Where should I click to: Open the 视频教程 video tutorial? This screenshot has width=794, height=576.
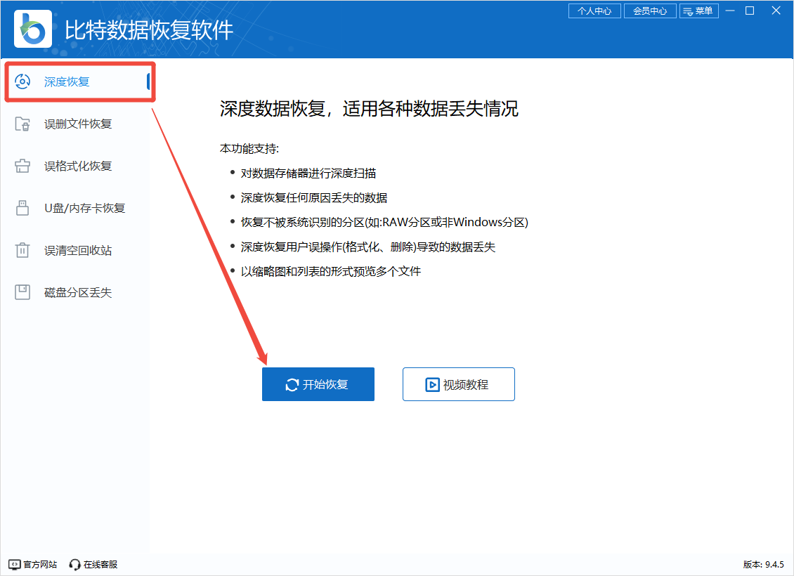458,384
